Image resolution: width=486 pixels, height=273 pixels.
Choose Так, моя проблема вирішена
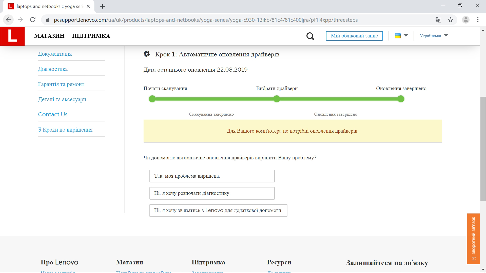click(x=212, y=176)
